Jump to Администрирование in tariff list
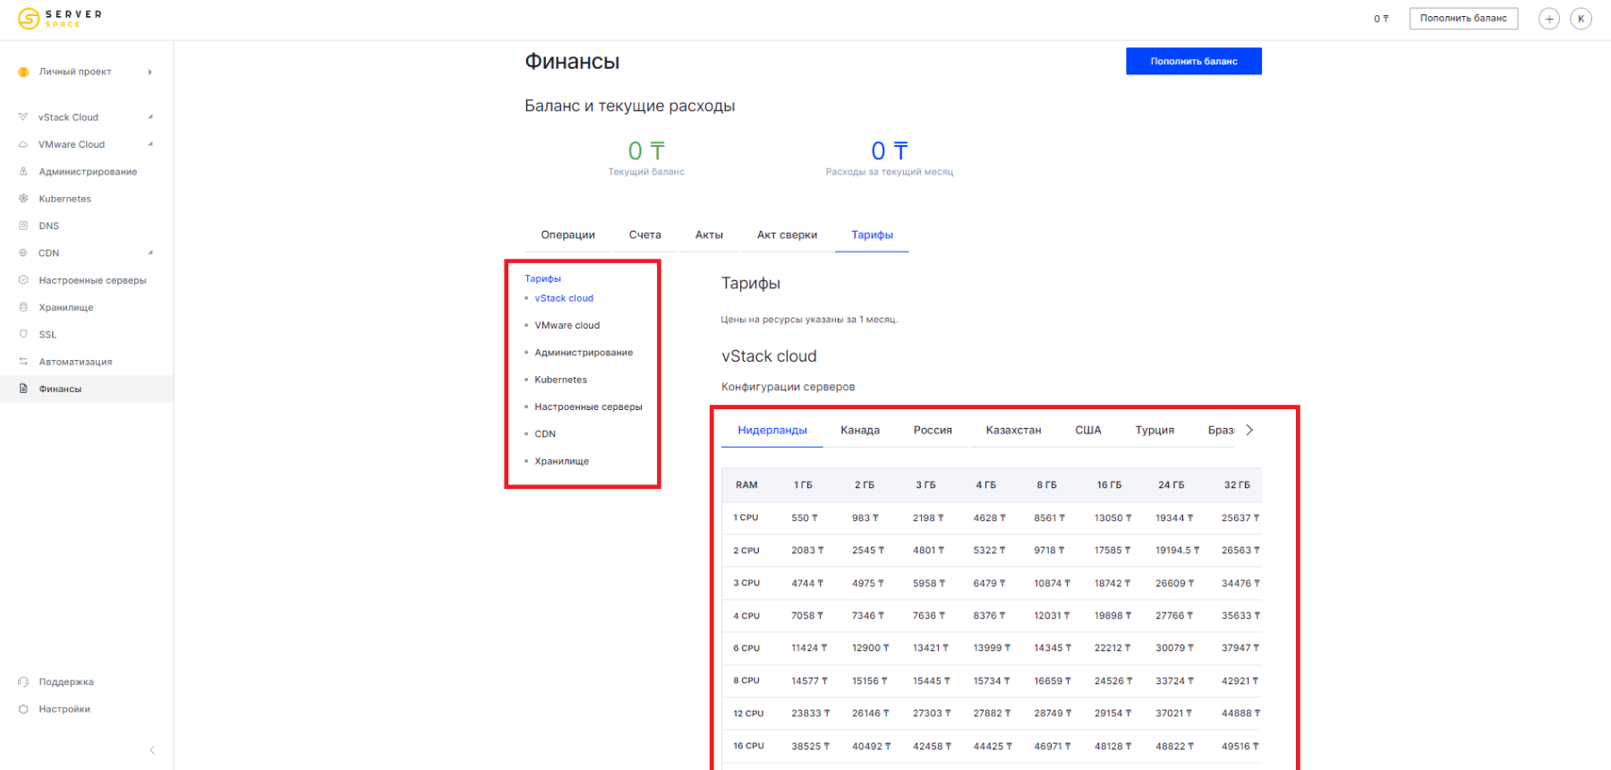 click(584, 353)
